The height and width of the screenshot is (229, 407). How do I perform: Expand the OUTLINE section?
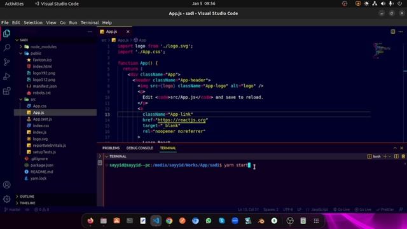coord(55,197)
